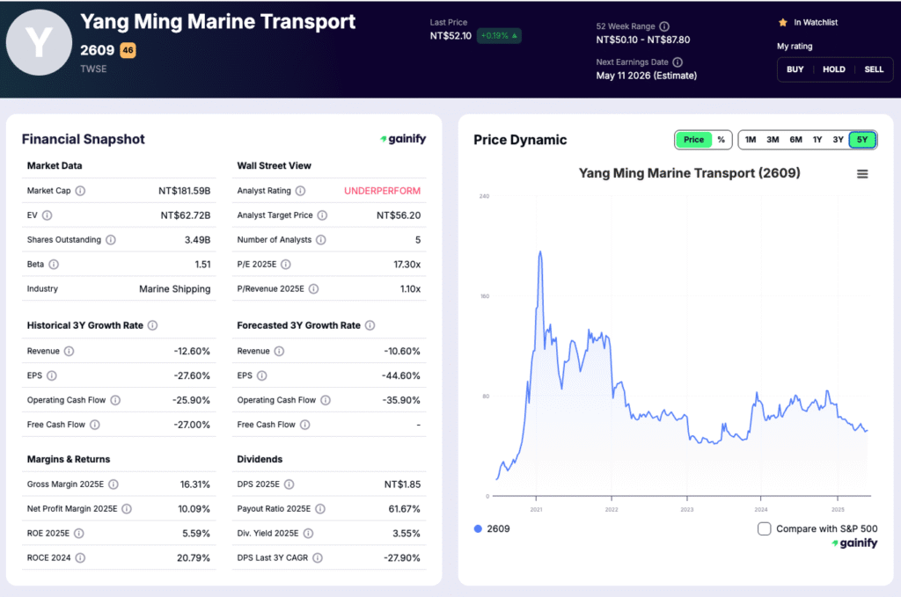
Task: Click the Beta info icon
Action: click(53, 264)
